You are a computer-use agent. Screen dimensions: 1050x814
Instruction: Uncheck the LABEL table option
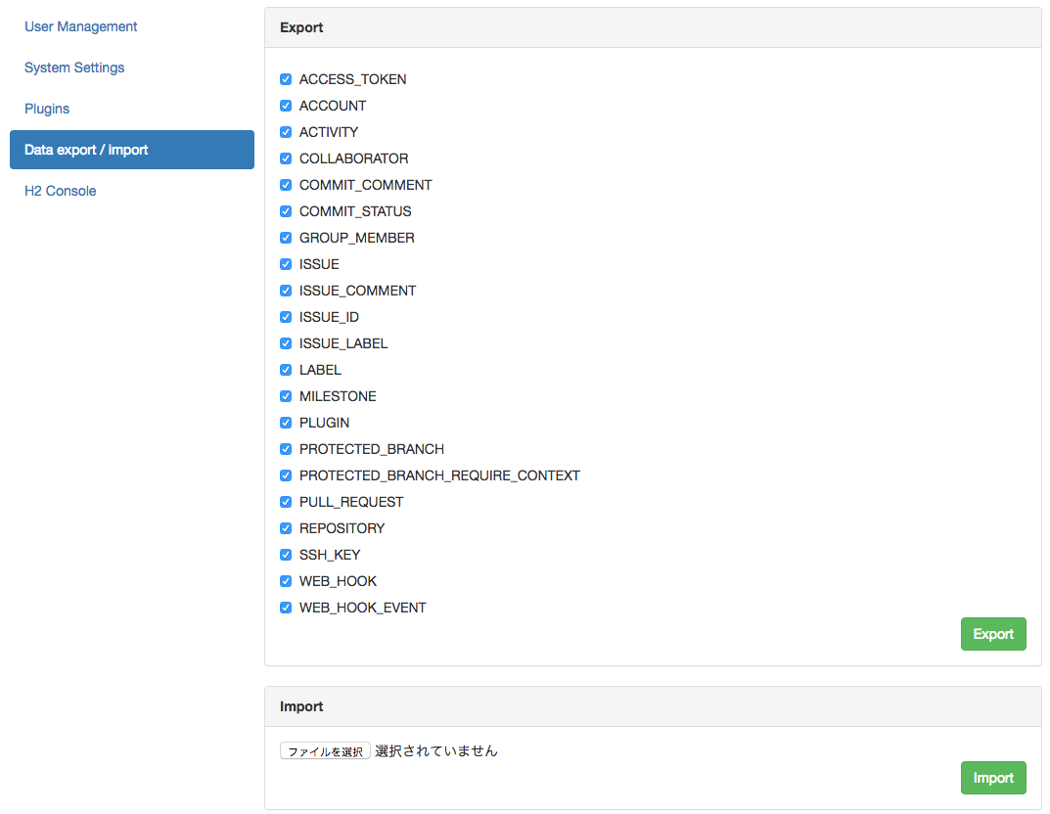click(x=285, y=369)
